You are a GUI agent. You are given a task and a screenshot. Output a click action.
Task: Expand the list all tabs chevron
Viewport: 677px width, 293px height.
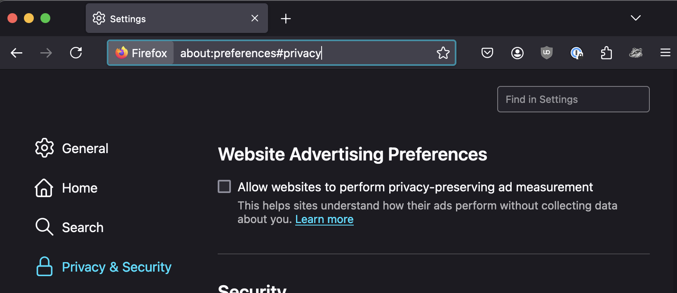[x=635, y=18]
